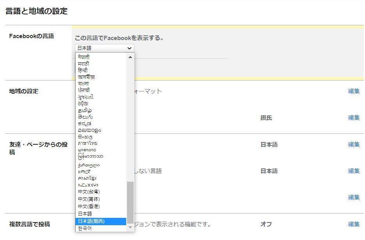Image resolution: width=365 pixels, height=240 pixels.
Task: Select ภาษาไทย from the language list
Action: coord(101,143)
